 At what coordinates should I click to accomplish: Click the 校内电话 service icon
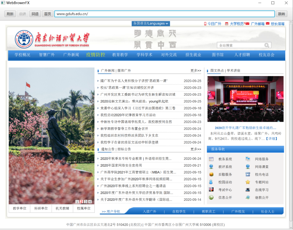pos(248,175)
